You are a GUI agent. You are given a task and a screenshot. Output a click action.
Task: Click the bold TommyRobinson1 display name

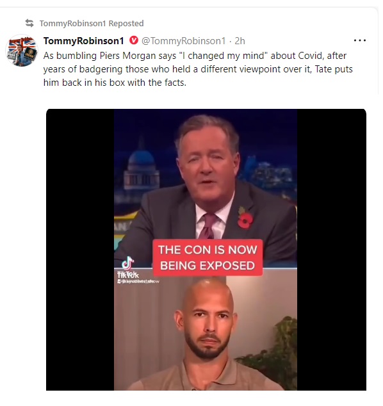[x=84, y=41]
